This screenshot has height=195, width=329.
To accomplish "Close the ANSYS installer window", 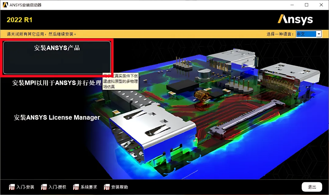I will pyautogui.click(x=321, y=5).
